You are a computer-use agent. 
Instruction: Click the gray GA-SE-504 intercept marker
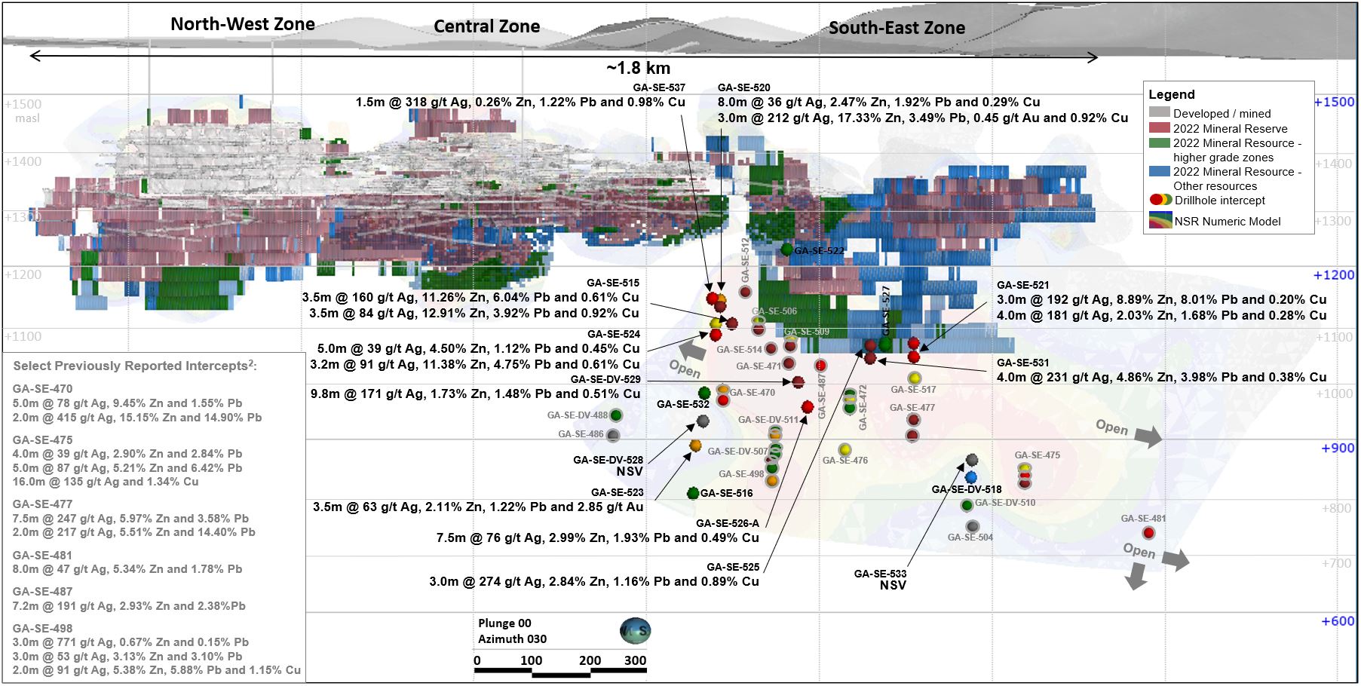(x=973, y=526)
